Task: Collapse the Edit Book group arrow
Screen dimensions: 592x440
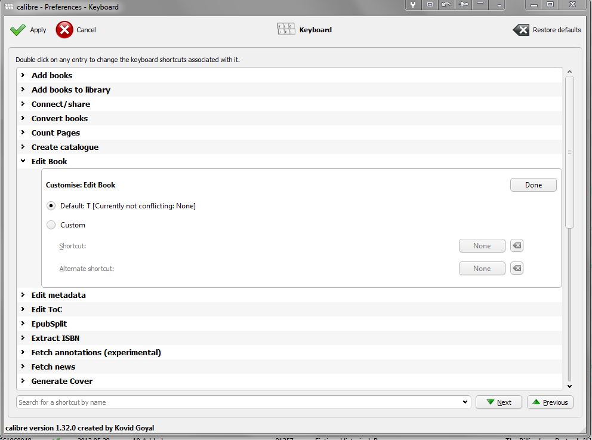Action: [x=23, y=161]
